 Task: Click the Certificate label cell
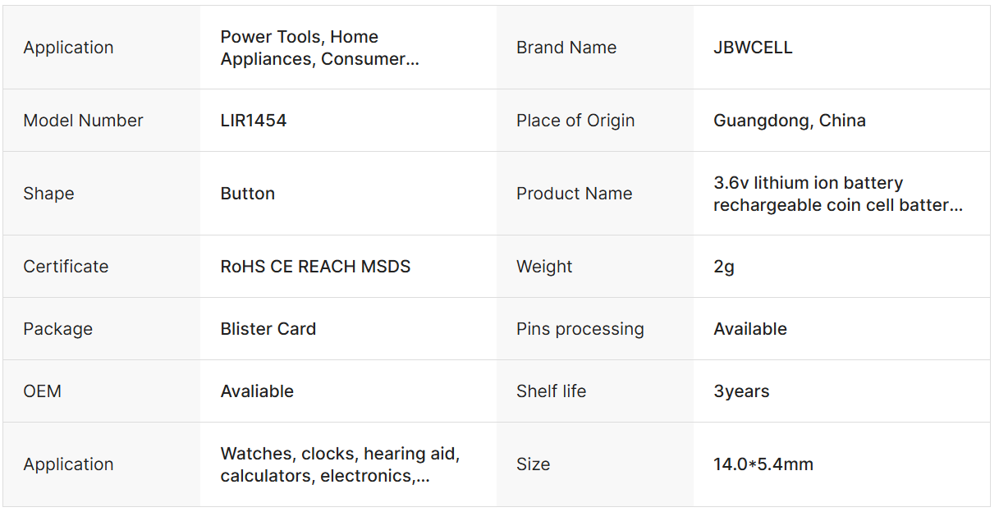[66, 267]
